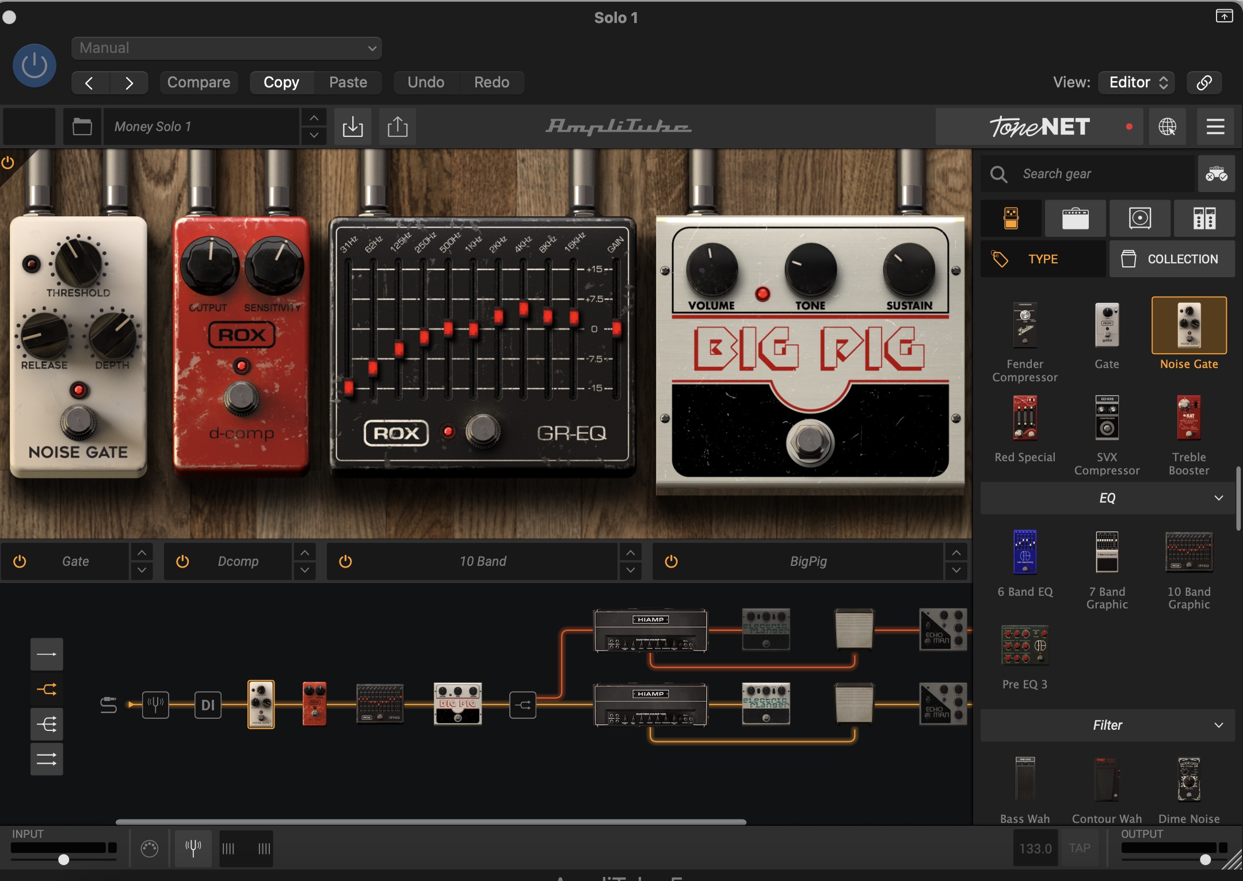1243x881 pixels.
Task: Toggle the plugin power button
Action: coord(35,66)
